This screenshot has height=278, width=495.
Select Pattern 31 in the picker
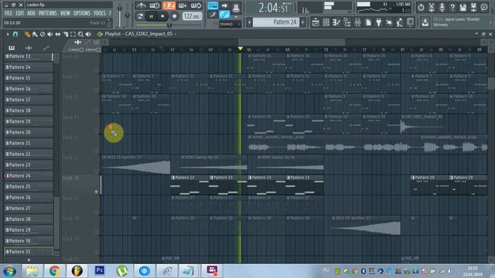[x=28, y=252]
